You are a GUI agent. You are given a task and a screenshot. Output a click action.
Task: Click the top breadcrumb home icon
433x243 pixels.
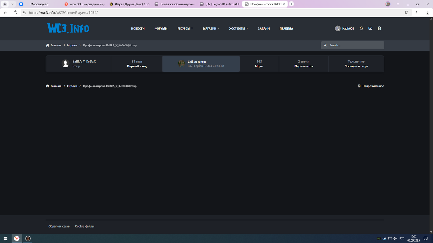(x=47, y=45)
